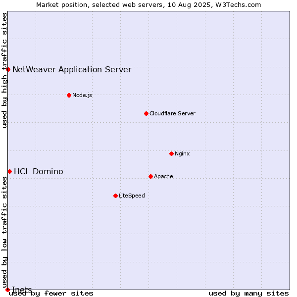Screen dimensions: 297x297
Task: Click the HCL Domino data point
Action: tap(10, 171)
